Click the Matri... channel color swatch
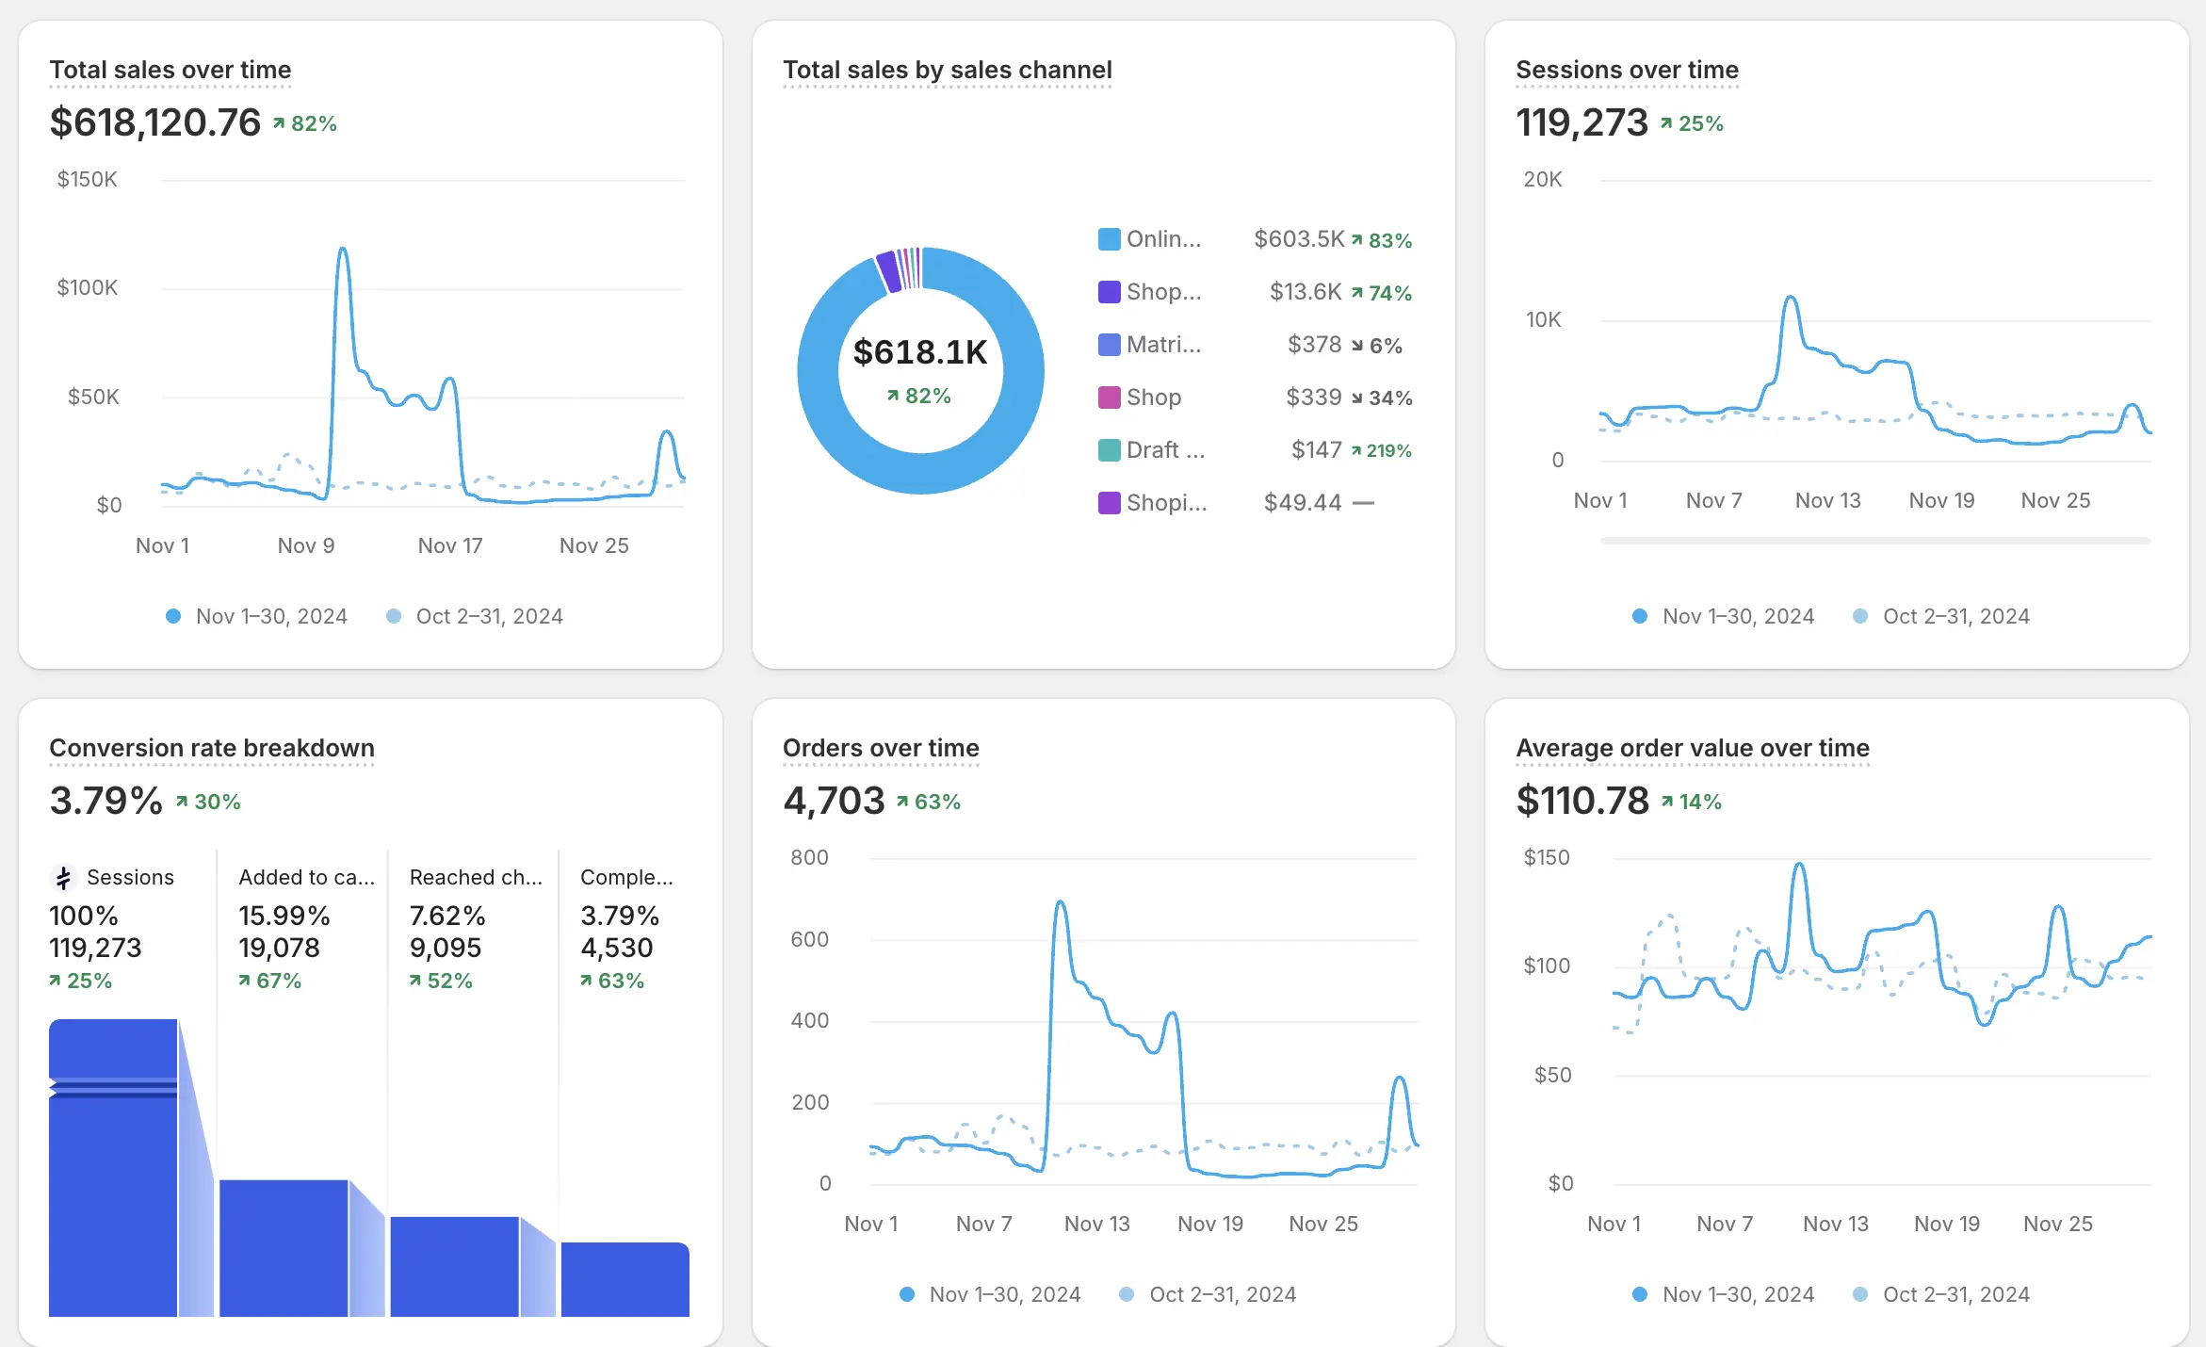Viewport: 2206px width, 1347px height. tap(1109, 345)
